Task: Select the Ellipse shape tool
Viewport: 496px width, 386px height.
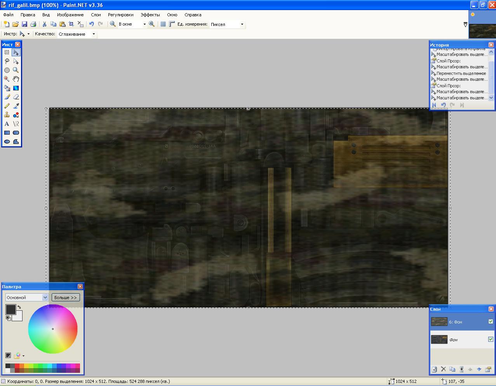Action: 7,142
